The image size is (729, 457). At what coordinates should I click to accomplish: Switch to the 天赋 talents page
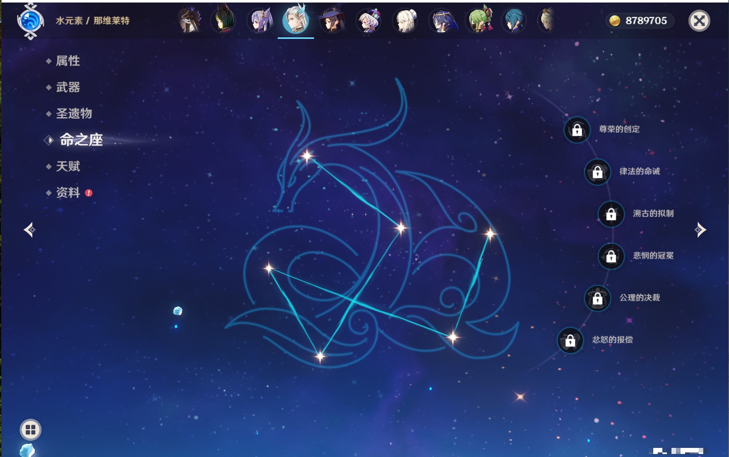68,166
